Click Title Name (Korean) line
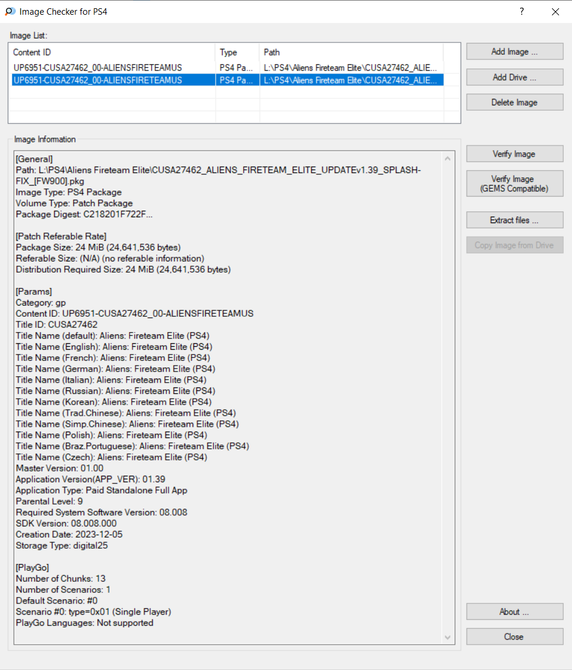 (x=114, y=402)
